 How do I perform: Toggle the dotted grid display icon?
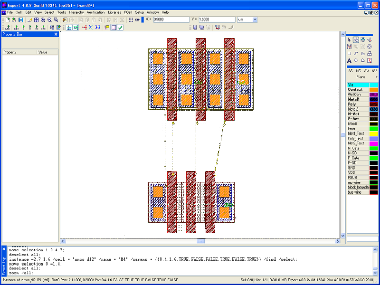(x=131, y=20)
